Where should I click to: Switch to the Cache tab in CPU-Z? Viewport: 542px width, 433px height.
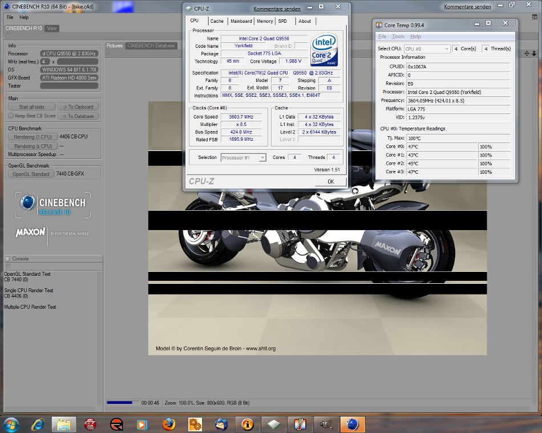click(217, 21)
